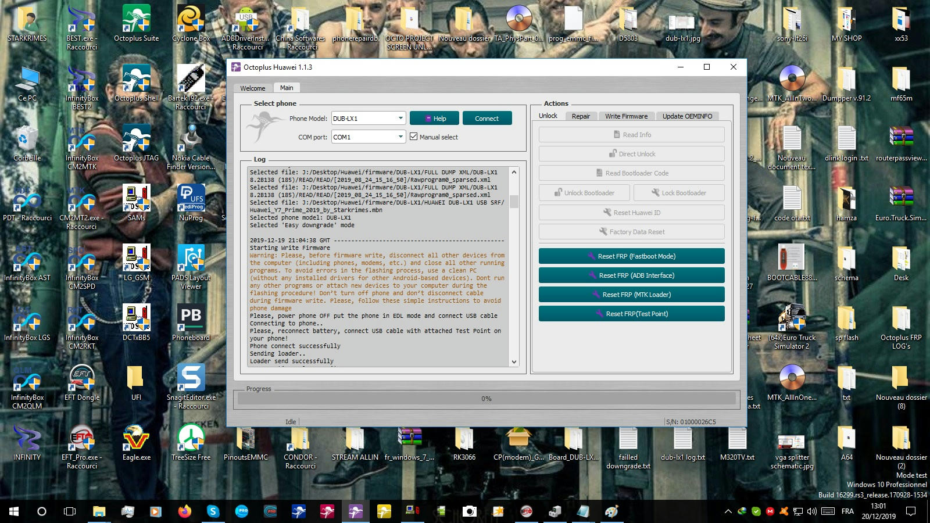Open the Cyclone Box desktop shortcut
Screen dimensions: 930x523
tap(191, 23)
